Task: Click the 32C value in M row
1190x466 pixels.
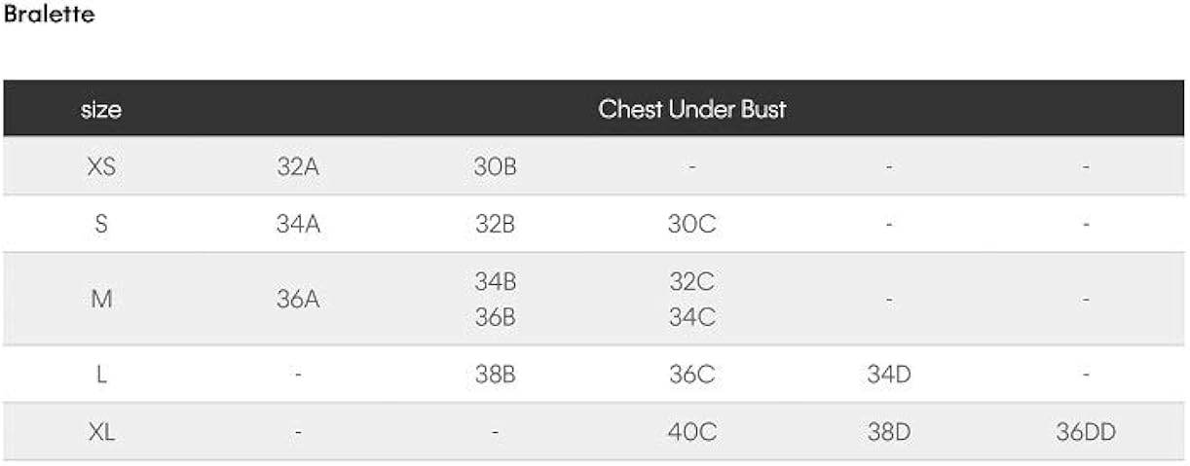Action: pyautogui.click(x=691, y=282)
